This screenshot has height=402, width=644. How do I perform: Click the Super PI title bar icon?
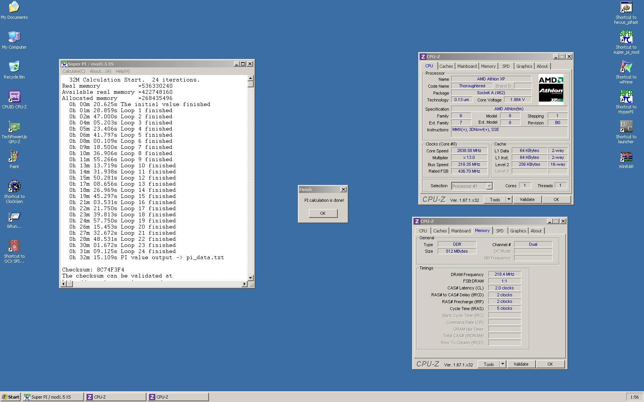coord(64,64)
